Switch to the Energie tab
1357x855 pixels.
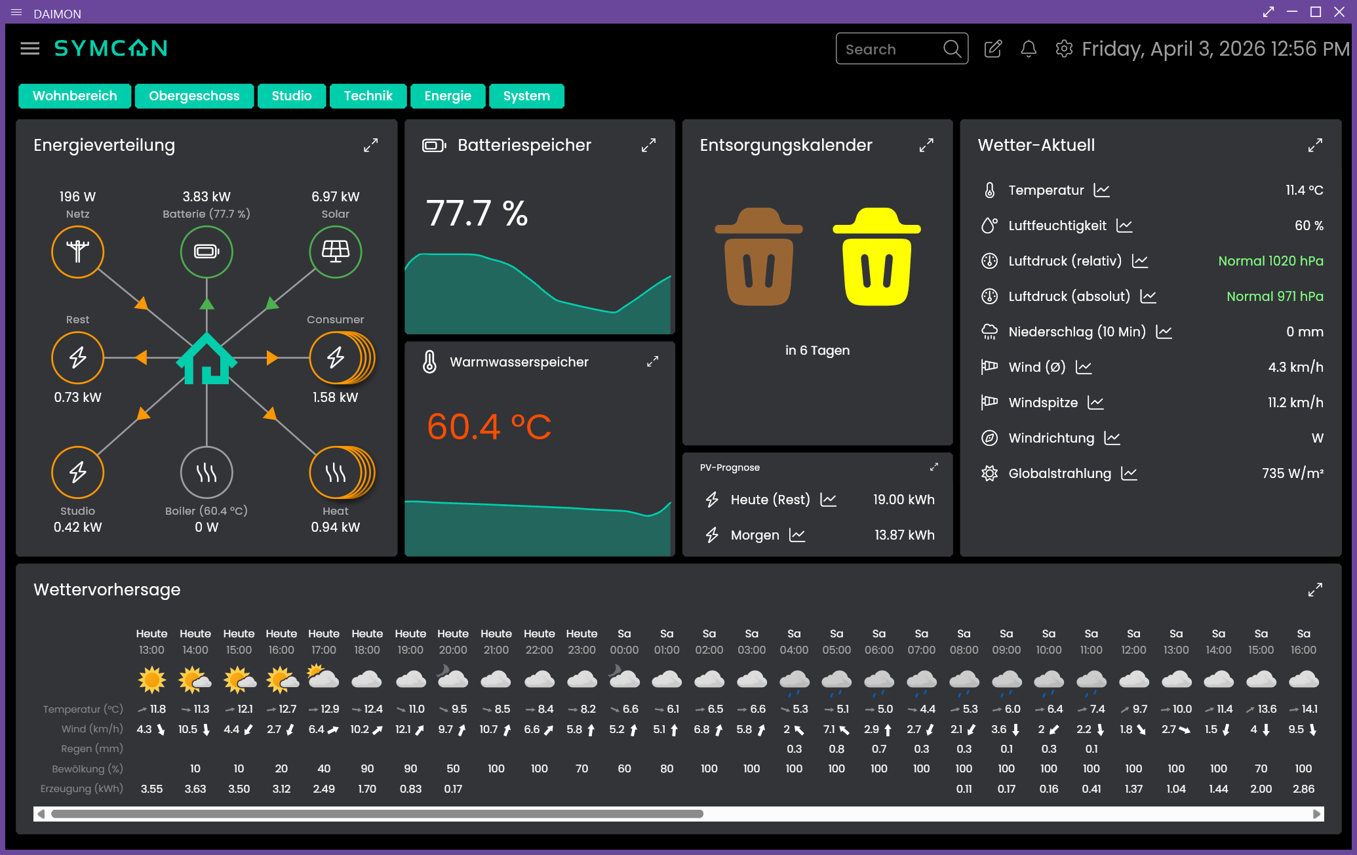coord(447,96)
